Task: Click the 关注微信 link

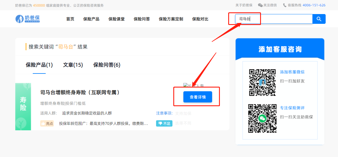Action: 270,5
